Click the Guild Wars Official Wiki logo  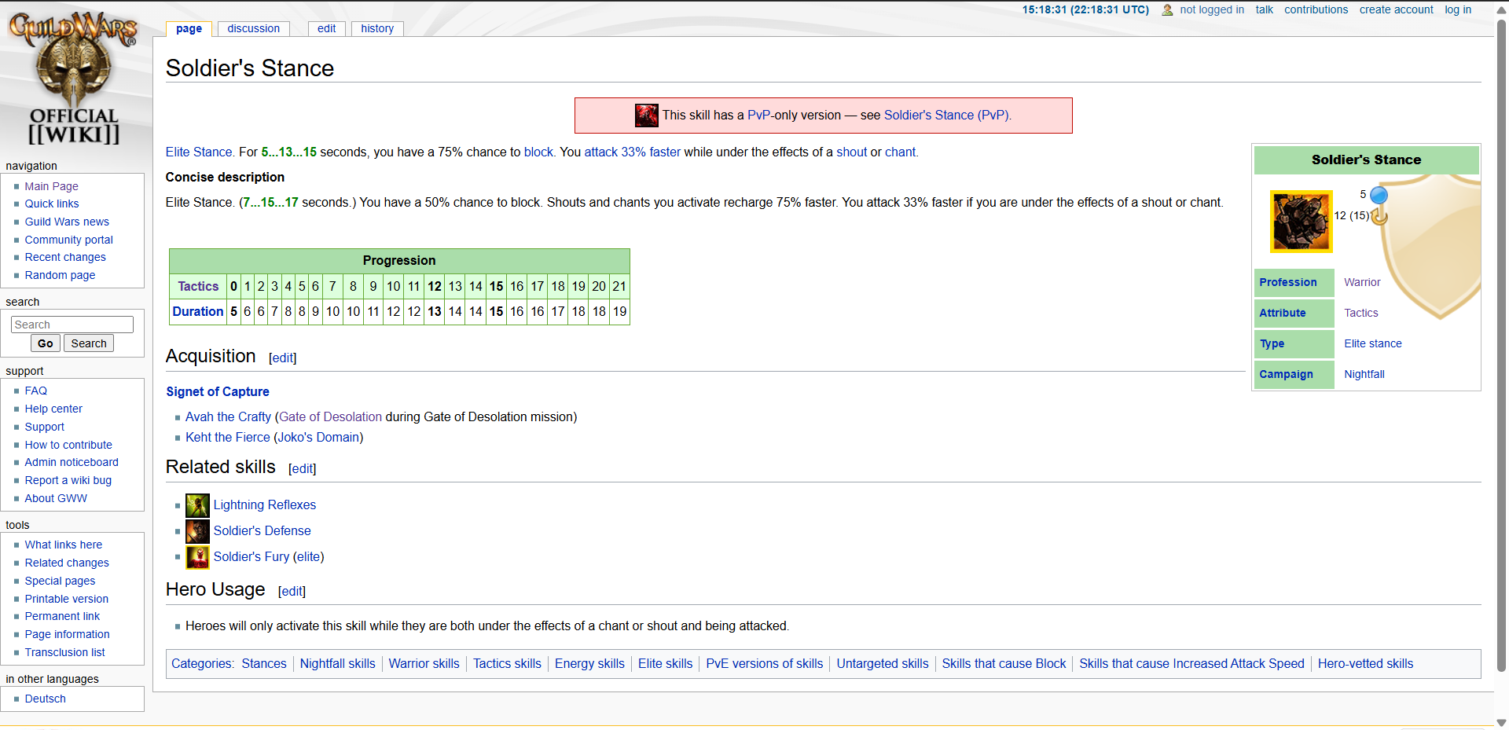[74, 78]
